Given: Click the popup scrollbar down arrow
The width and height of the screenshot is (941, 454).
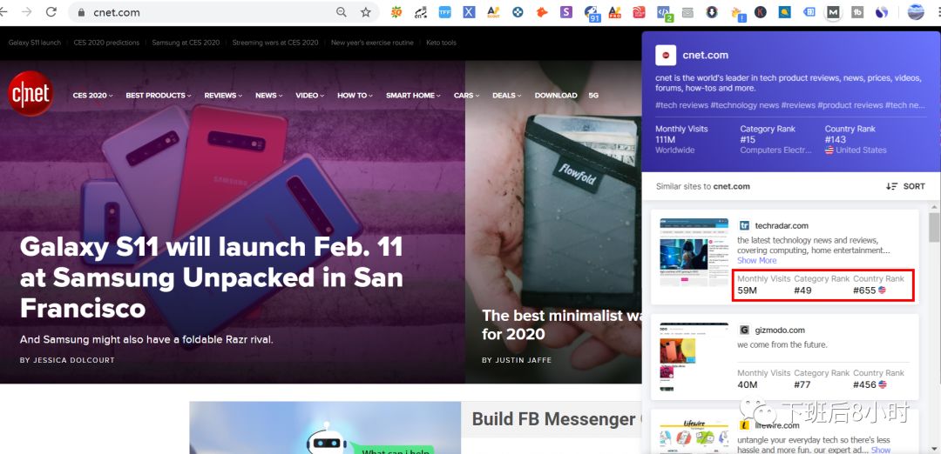Looking at the screenshot, I should click(934, 449).
